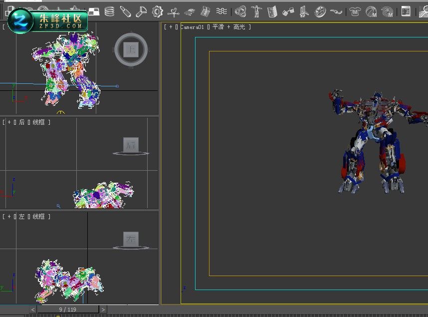Apply the Rope Modifier spiral icon
The width and height of the screenshot is (428, 317).
click(x=387, y=12)
